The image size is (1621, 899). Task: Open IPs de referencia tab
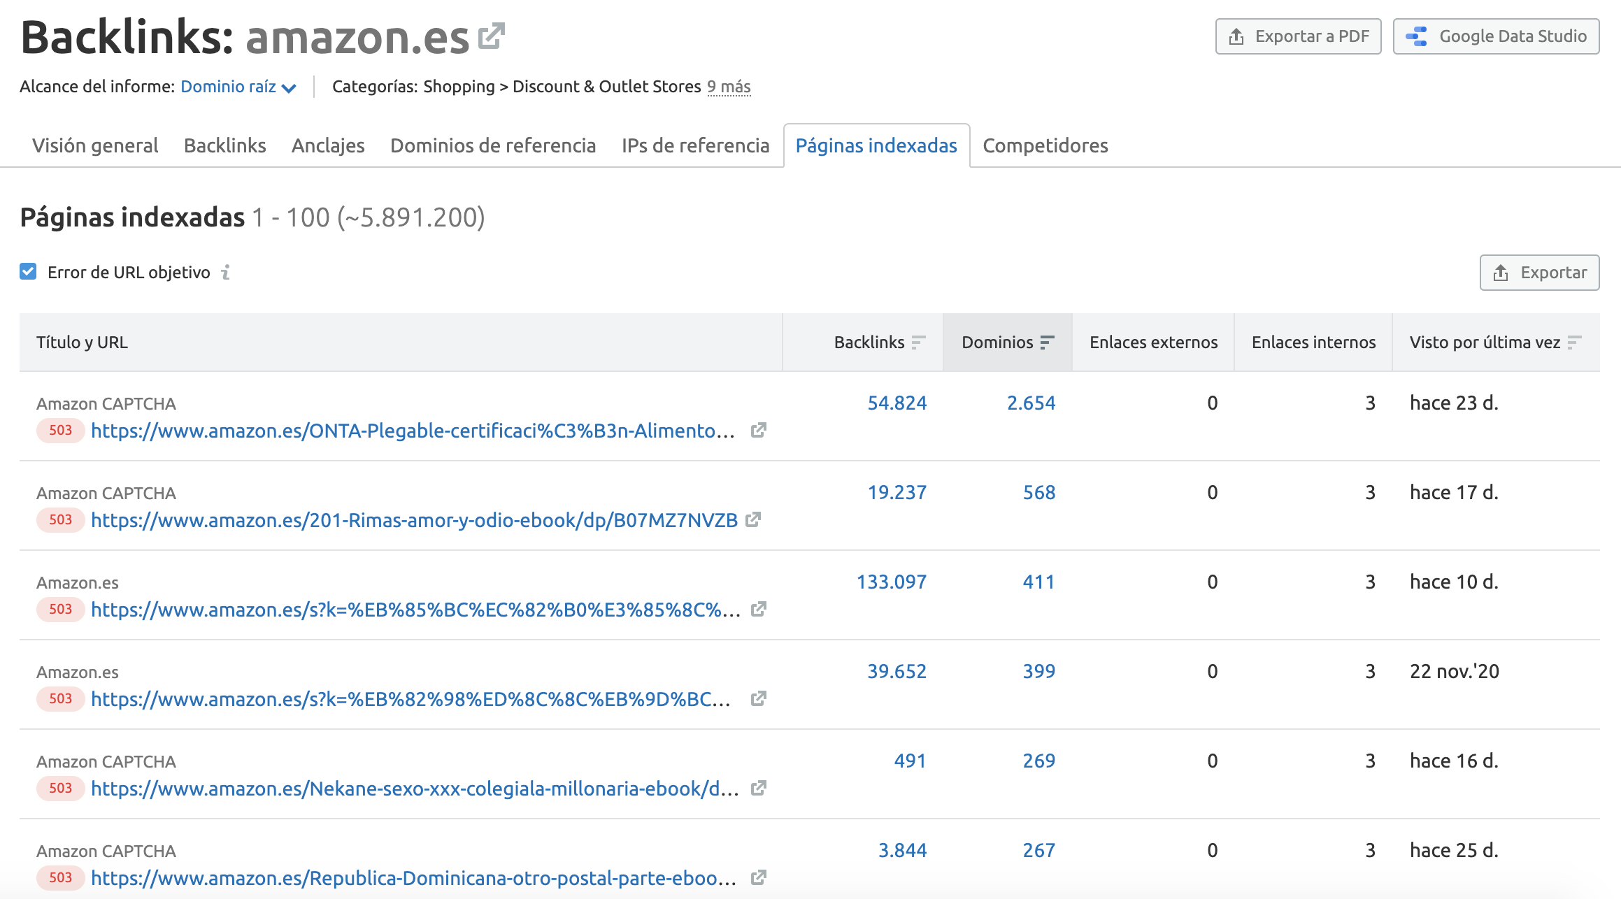coord(696,145)
